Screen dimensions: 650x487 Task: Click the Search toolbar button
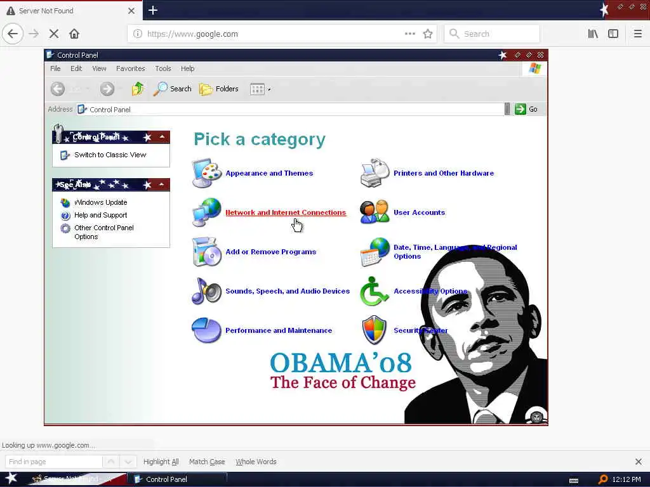pos(173,89)
